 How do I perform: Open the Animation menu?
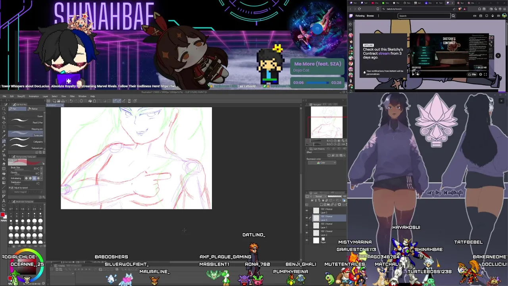click(34, 96)
